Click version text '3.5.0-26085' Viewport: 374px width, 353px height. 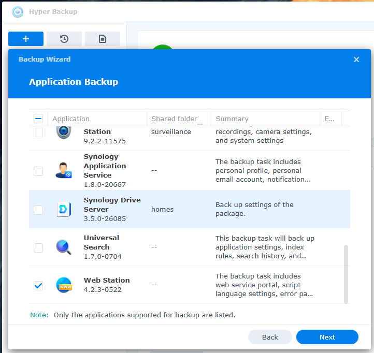(x=105, y=218)
